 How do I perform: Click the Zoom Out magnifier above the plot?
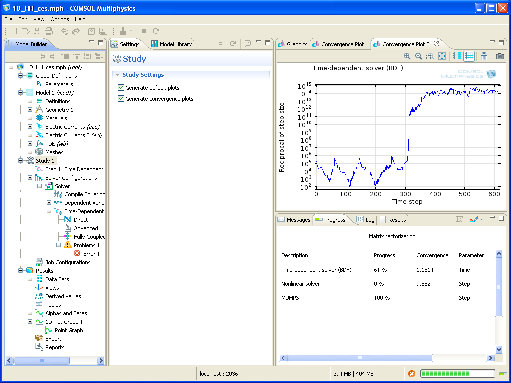coord(419,56)
